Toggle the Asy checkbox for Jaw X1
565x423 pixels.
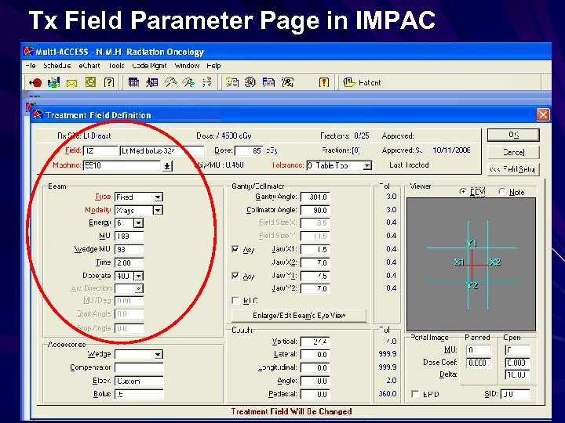pyautogui.click(x=235, y=249)
